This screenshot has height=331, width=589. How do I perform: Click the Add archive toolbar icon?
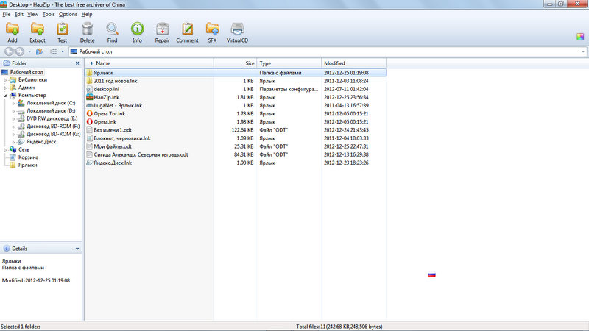point(13,32)
